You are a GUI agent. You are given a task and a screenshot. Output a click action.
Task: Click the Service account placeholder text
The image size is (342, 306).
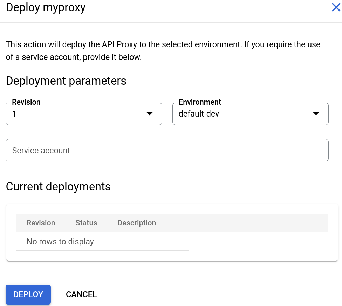[41, 150]
